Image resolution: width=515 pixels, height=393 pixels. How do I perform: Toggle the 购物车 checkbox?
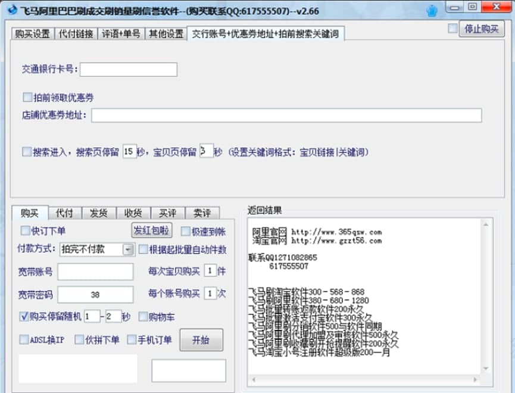(143, 317)
